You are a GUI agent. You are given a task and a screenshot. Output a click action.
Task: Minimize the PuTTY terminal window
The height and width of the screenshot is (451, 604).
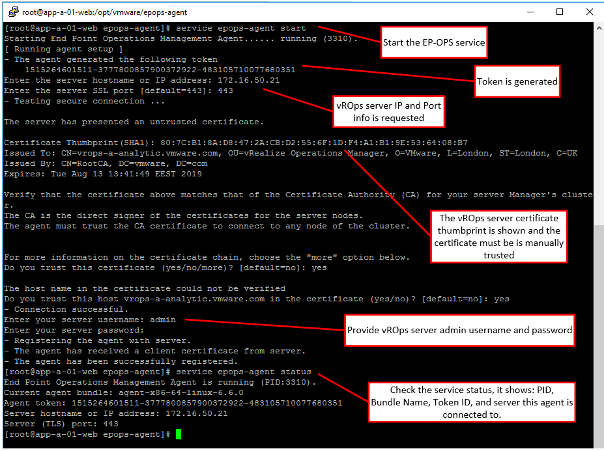point(530,12)
